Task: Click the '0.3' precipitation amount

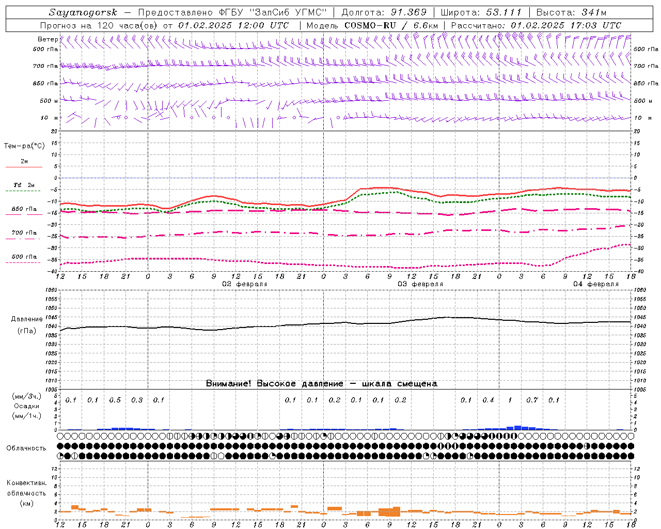Action: point(137,400)
